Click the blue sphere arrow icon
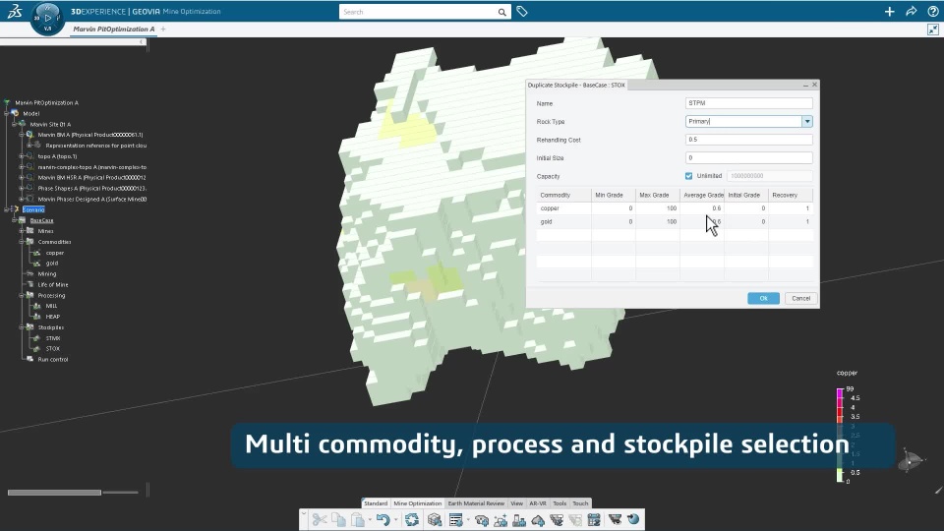 tap(633, 519)
